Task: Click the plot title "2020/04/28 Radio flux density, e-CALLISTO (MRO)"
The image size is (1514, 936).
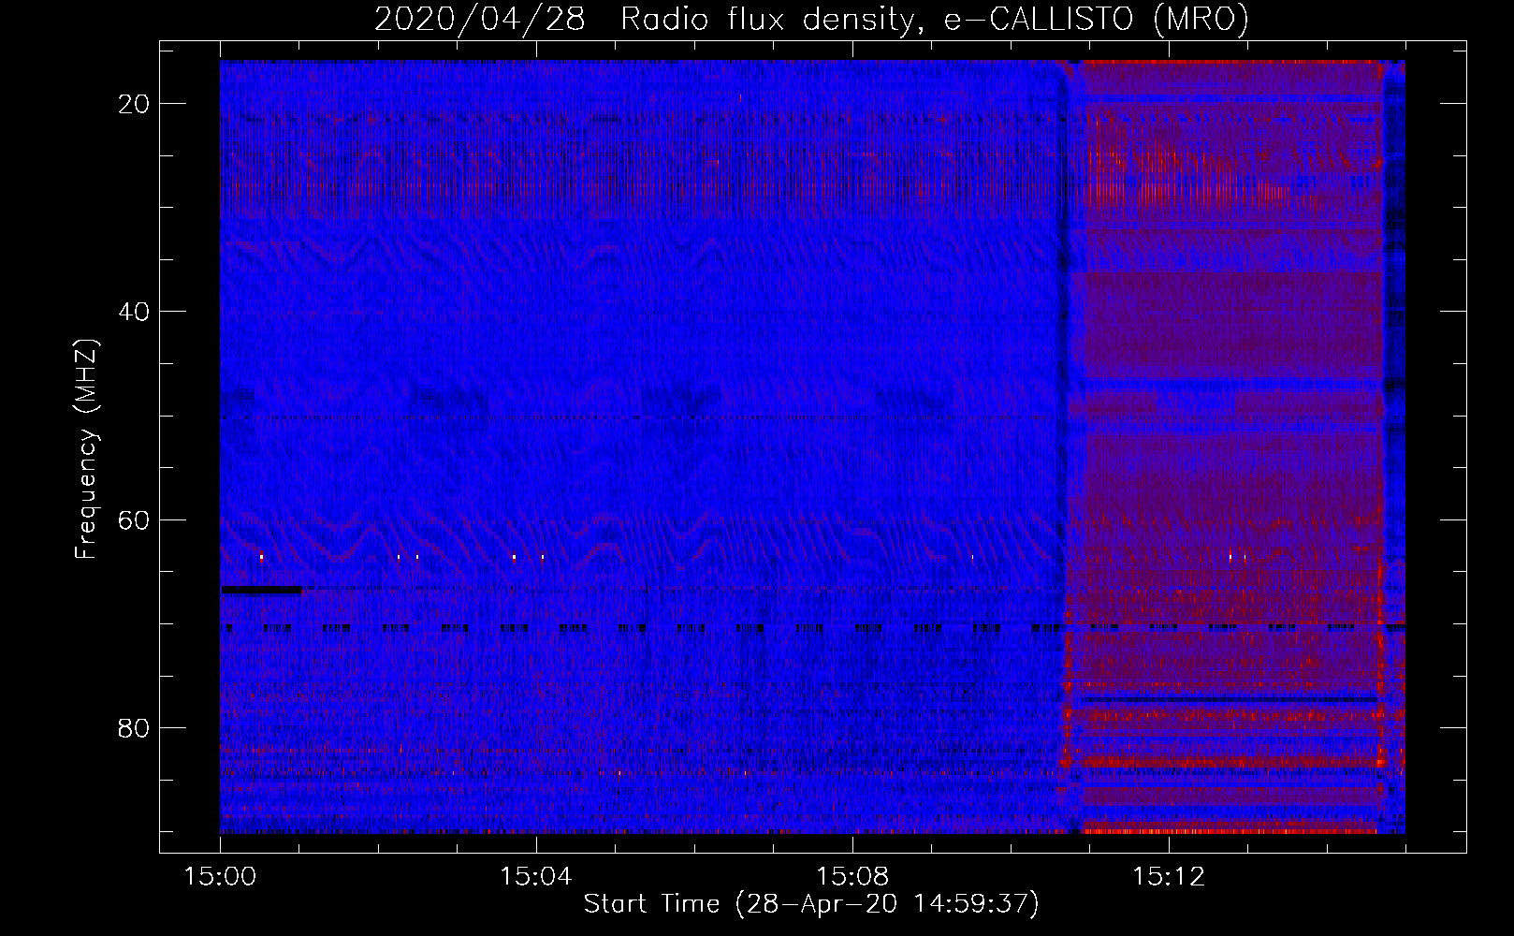Action: (x=811, y=19)
